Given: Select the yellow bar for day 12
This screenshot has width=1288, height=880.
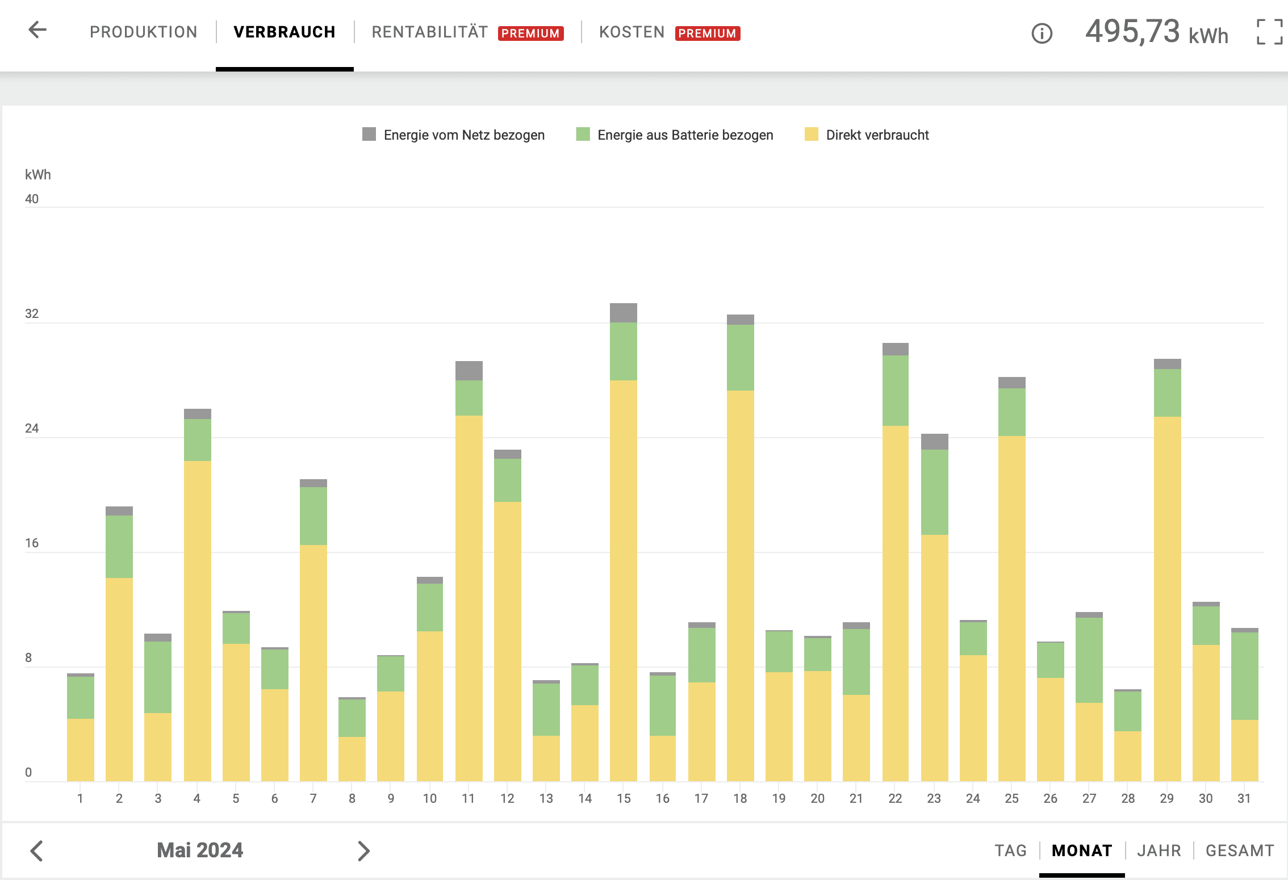Looking at the screenshot, I should (508, 641).
